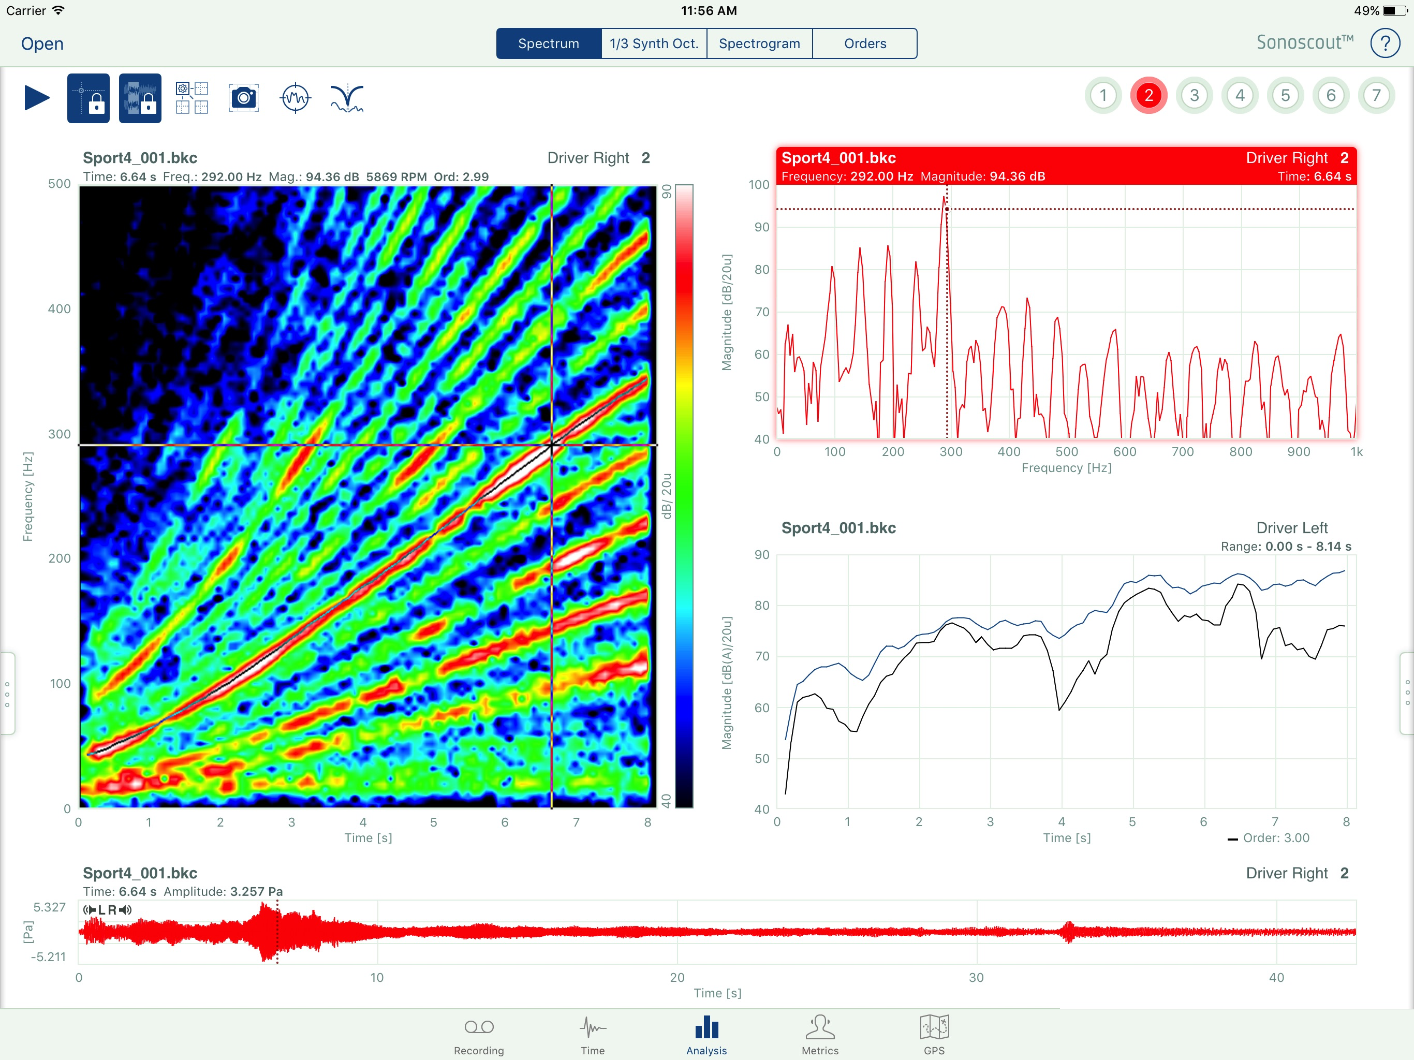
Task: Switch to channel 1
Action: tap(1103, 96)
